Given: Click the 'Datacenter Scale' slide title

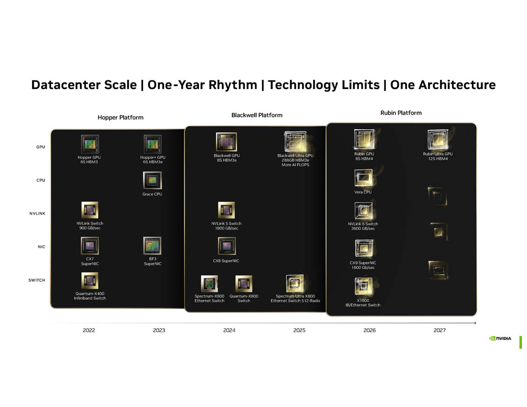Looking at the screenshot, I should [84, 84].
